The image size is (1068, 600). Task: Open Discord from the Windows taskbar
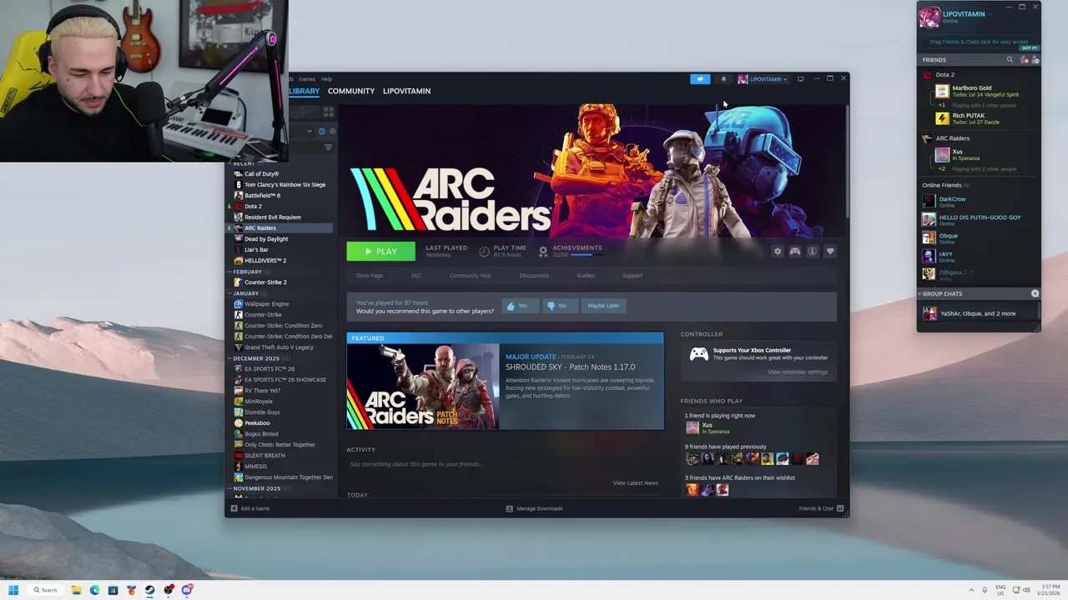pyautogui.click(x=187, y=590)
